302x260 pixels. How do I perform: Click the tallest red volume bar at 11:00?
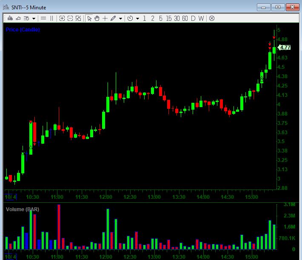coord(59,227)
